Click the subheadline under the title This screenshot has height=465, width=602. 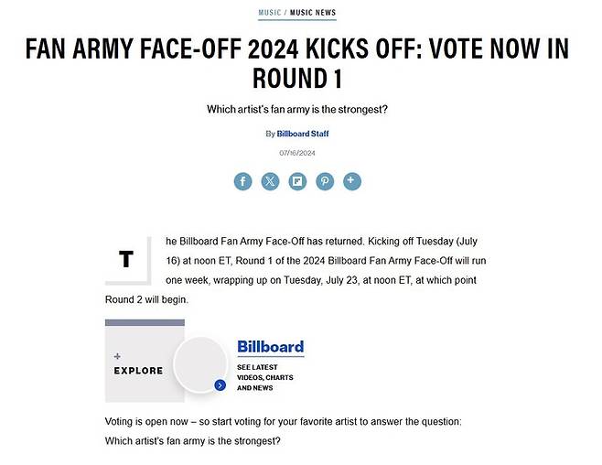pos(297,110)
